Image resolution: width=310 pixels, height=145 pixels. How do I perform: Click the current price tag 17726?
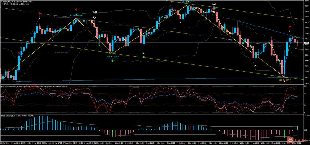(306, 43)
